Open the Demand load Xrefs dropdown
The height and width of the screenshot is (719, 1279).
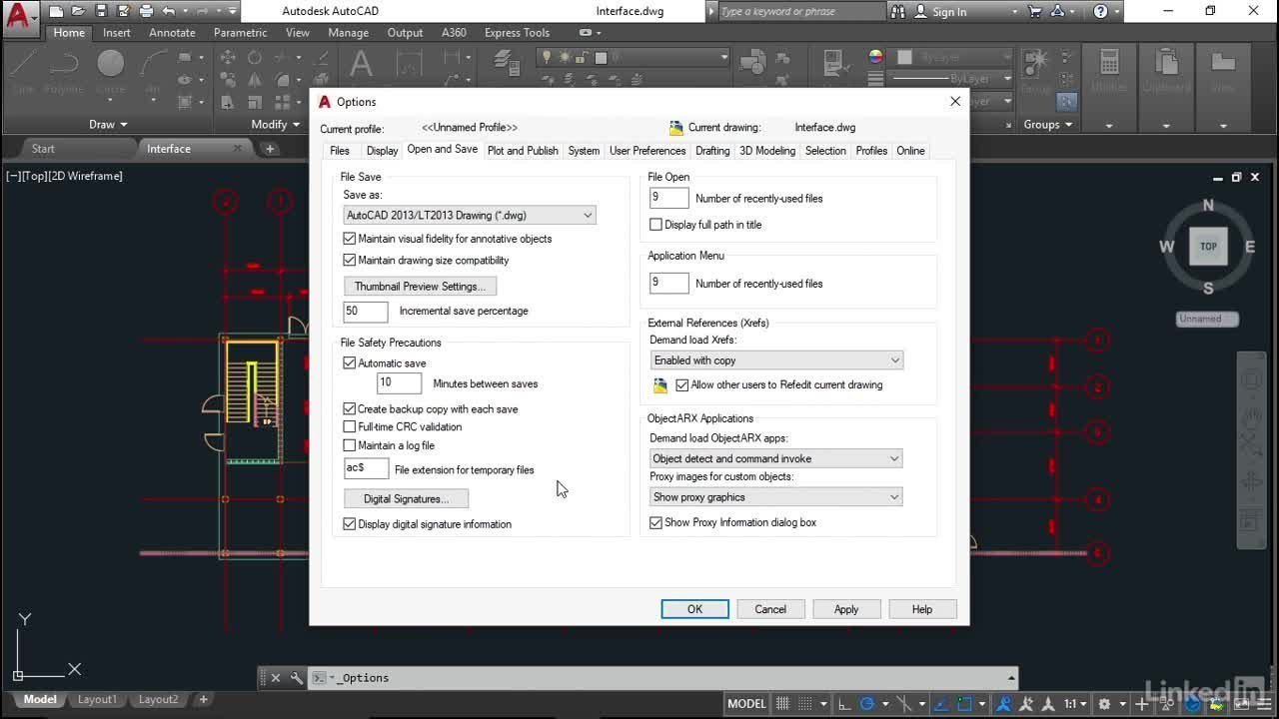(x=776, y=360)
